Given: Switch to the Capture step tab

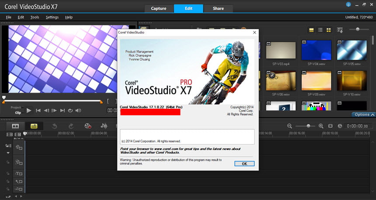Looking at the screenshot, I should click(159, 8).
